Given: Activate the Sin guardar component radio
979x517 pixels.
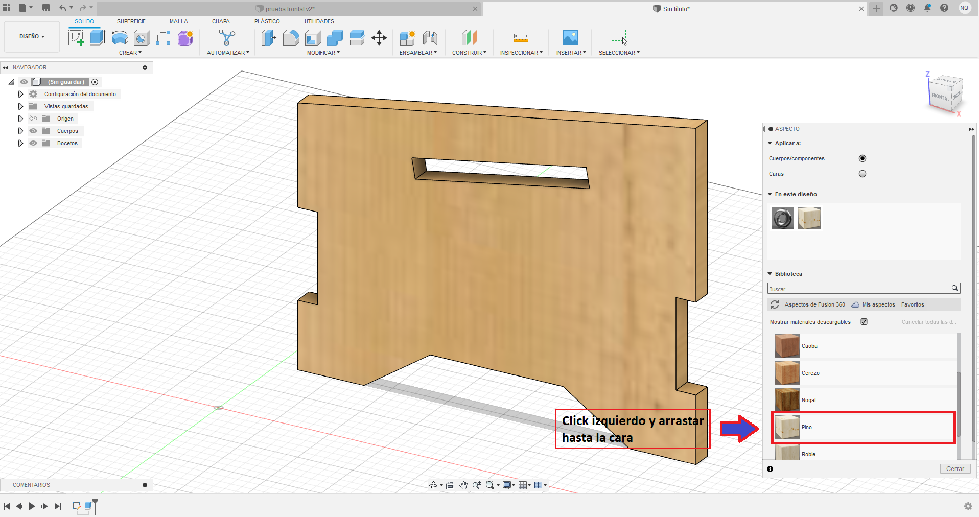Looking at the screenshot, I should [x=95, y=82].
